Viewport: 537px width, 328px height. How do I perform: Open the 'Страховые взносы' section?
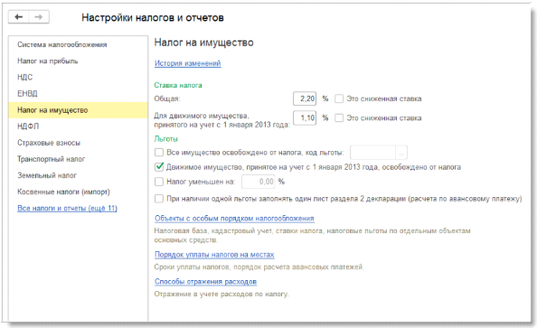49,143
